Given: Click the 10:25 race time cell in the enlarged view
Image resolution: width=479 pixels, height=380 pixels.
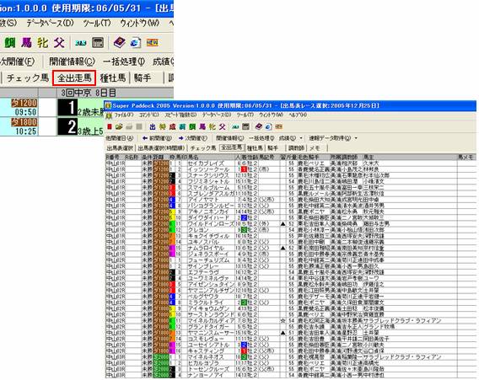Looking at the screenshot, I should click(25, 131).
